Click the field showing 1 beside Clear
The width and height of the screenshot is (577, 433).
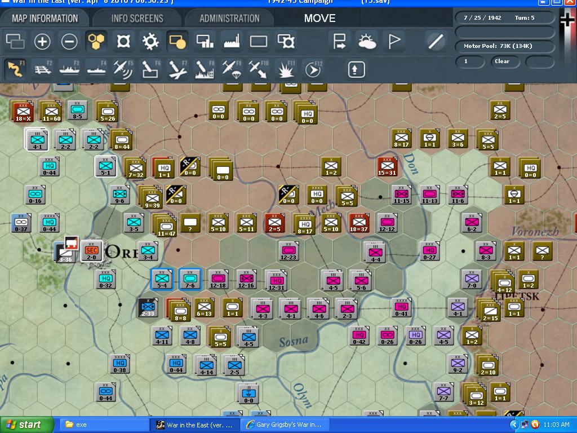pos(470,61)
